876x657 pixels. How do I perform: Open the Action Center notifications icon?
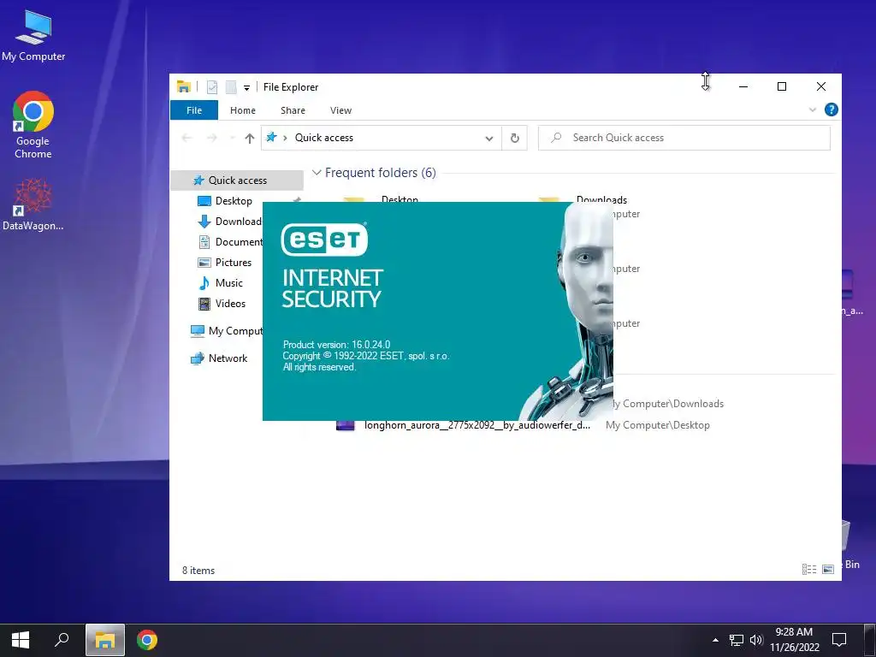(839, 640)
